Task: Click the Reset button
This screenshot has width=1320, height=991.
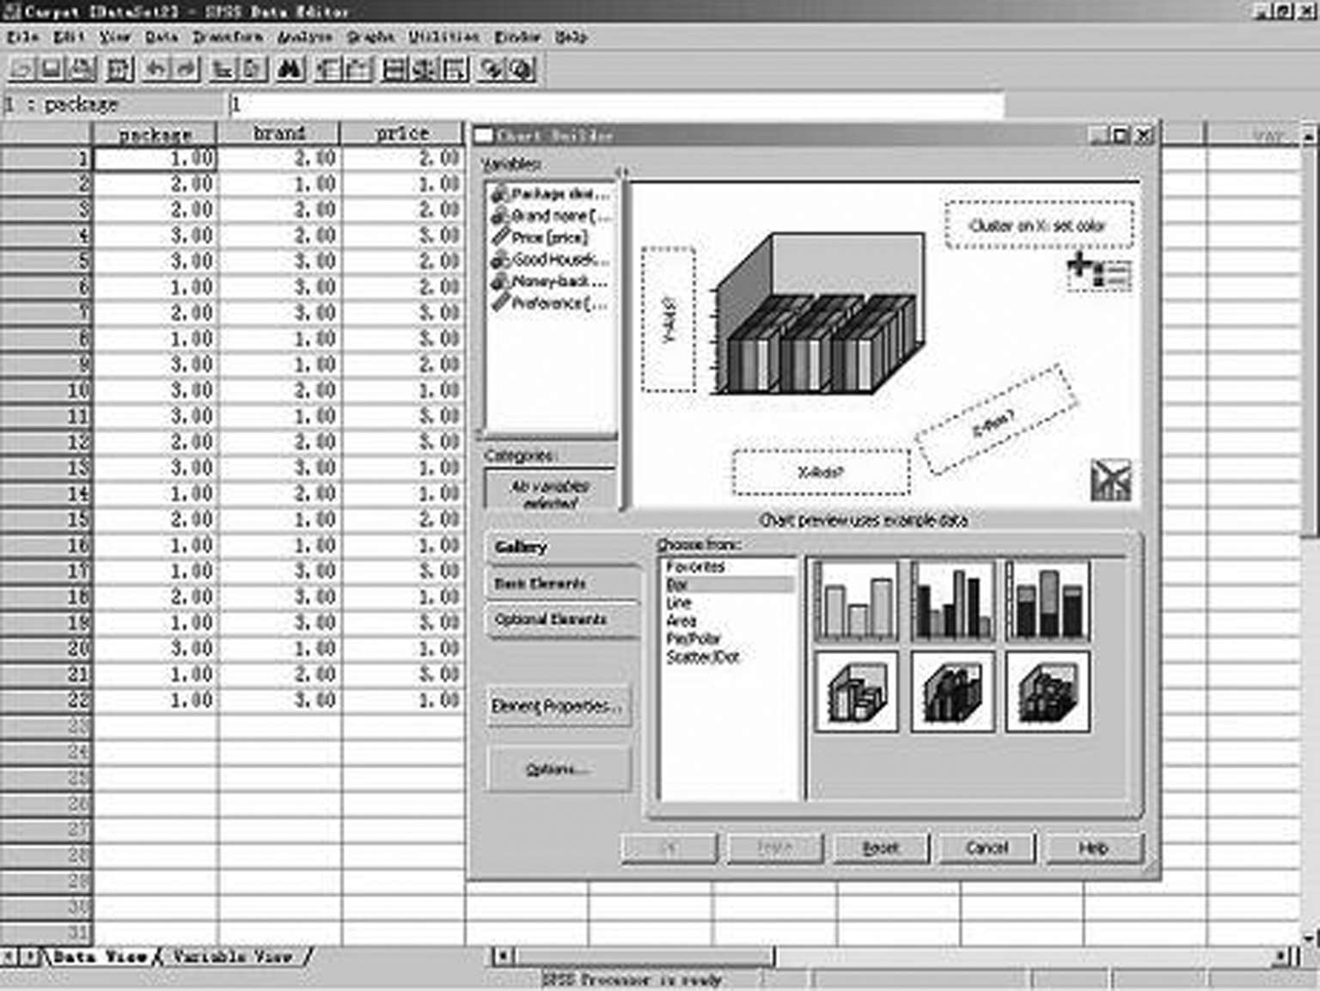Action: coord(881,847)
